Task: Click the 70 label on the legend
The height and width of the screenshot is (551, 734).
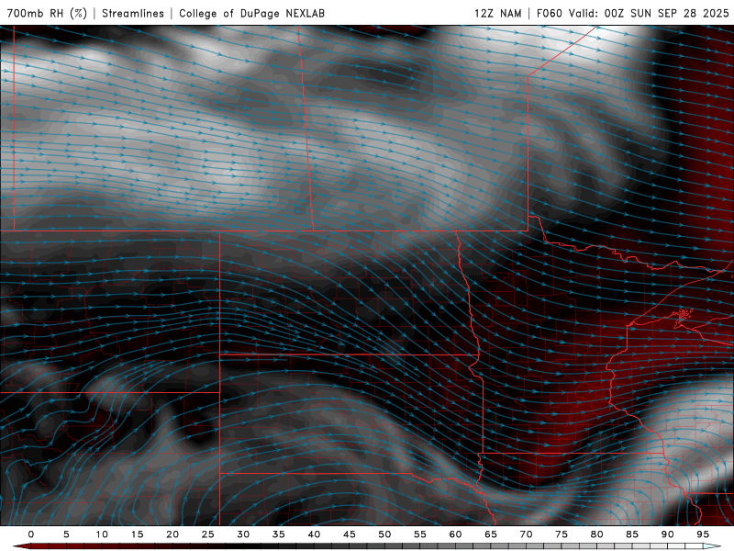Action: (526, 534)
